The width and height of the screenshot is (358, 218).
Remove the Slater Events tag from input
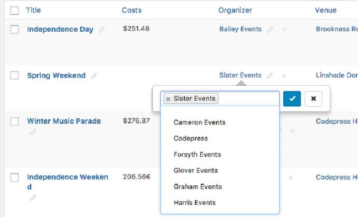[168, 99]
